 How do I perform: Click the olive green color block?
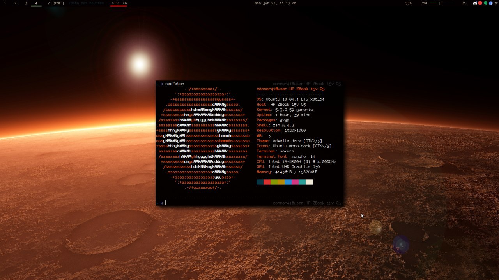(x=274, y=182)
